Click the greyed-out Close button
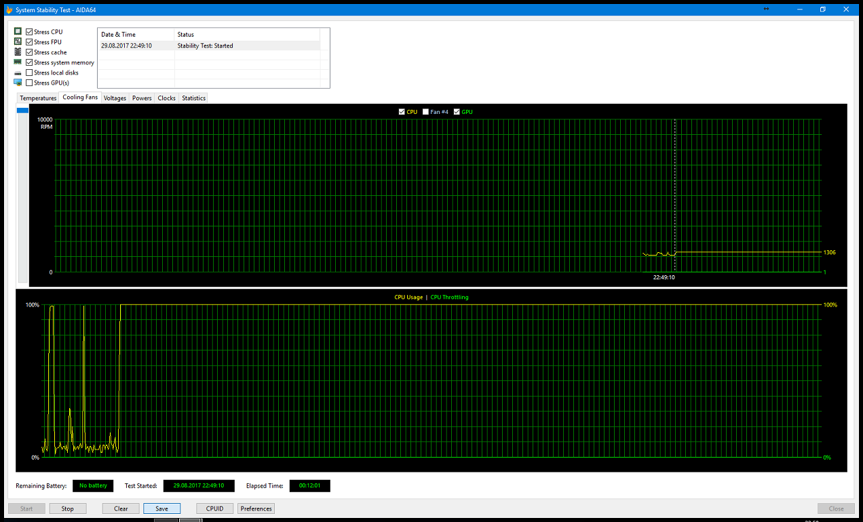Screen dimensions: 863x522 click(x=836, y=508)
